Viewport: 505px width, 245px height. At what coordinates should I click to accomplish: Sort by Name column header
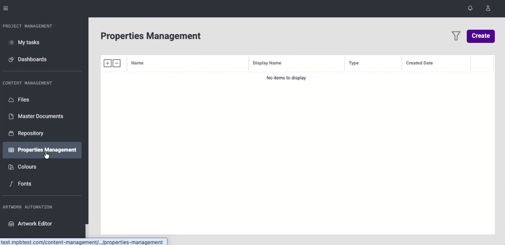click(x=188, y=63)
